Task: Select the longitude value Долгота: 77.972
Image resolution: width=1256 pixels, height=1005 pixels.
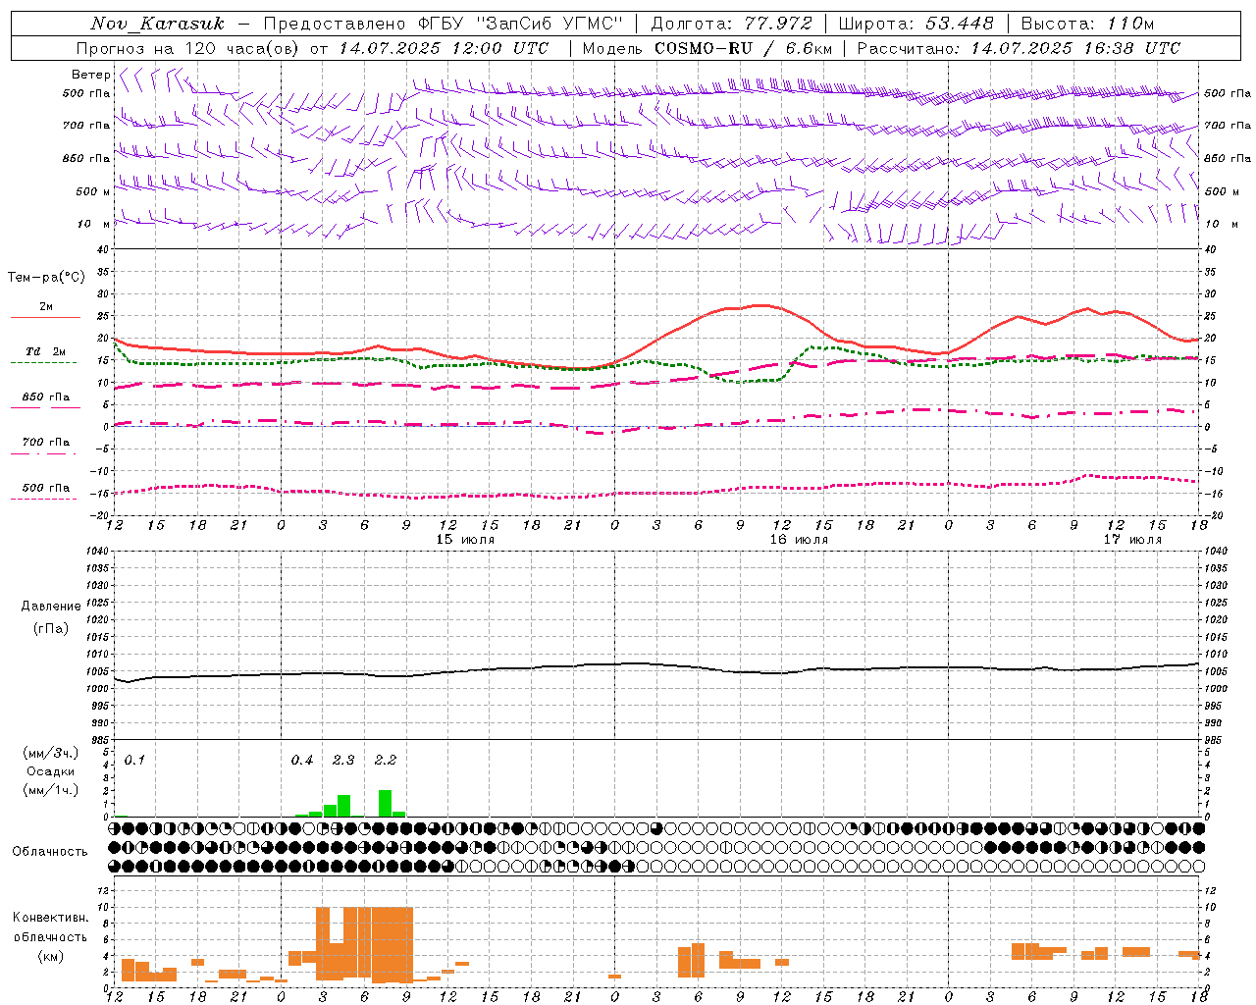Action: (x=732, y=24)
